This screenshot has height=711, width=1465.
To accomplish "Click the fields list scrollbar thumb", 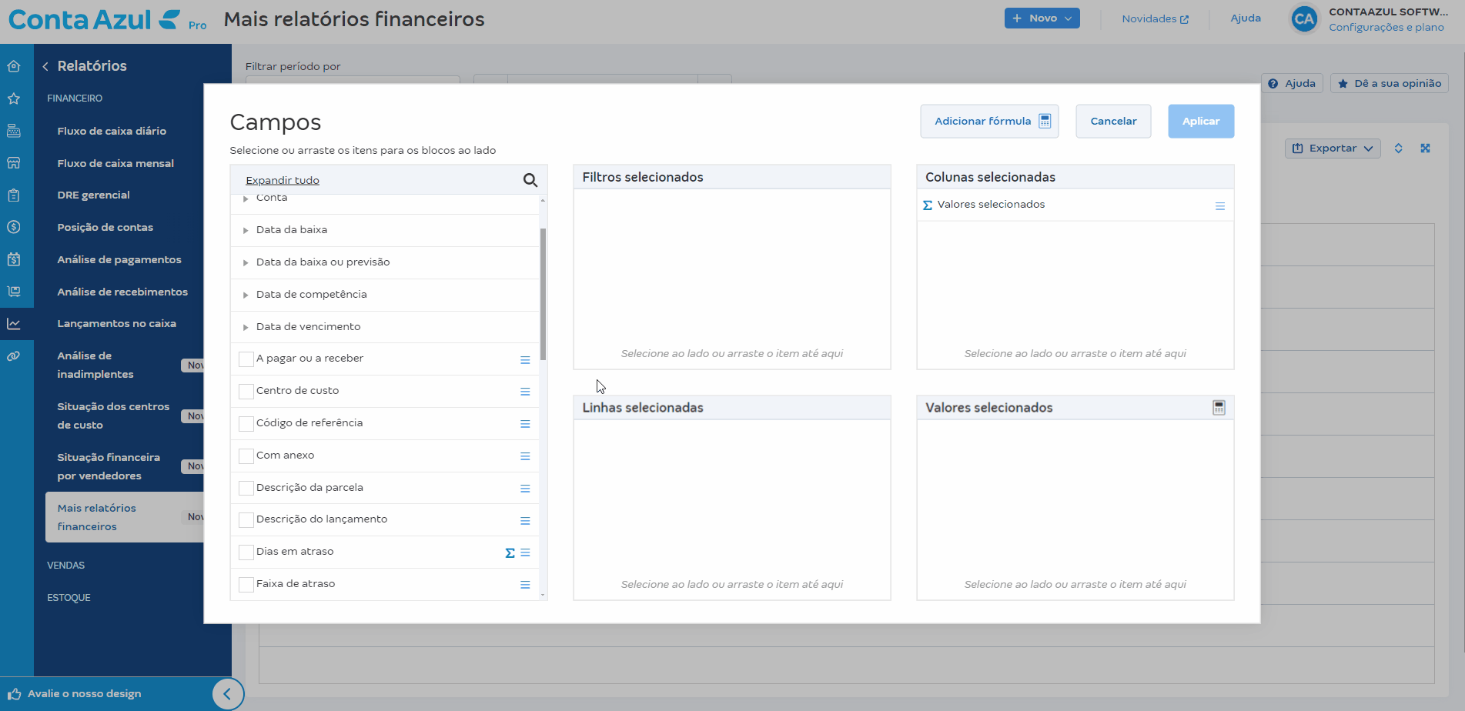I will point(543,294).
